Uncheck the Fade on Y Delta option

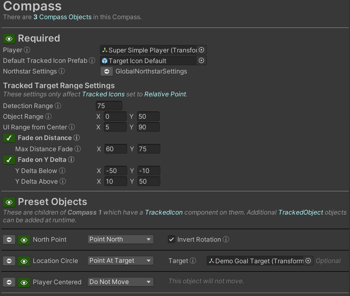click(x=9, y=160)
